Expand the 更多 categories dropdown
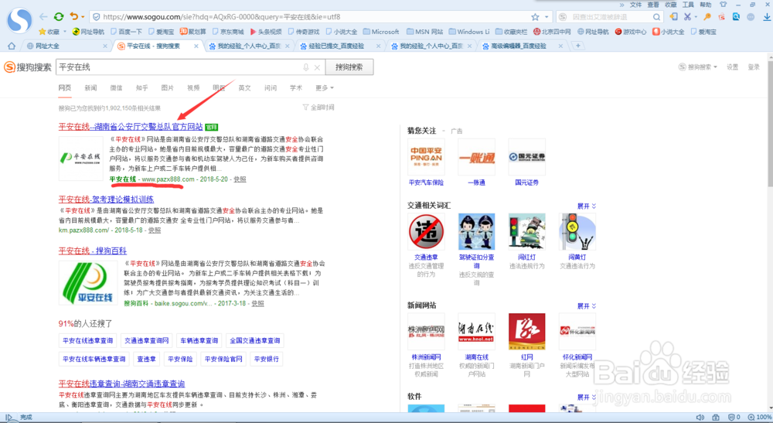 325,87
